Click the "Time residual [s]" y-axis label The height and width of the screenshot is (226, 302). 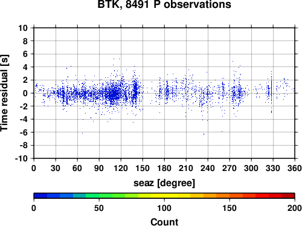(x=4, y=93)
